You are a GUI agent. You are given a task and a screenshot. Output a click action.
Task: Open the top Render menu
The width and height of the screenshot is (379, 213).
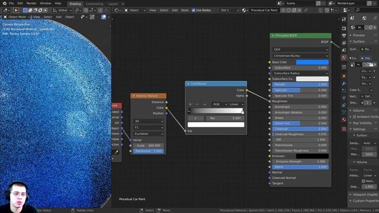click(31, 4)
